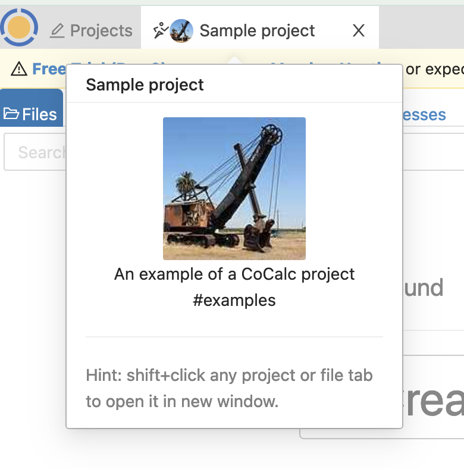Open the partially hidden Processes tab
The height and width of the screenshot is (469, 464).
point(424,114)
